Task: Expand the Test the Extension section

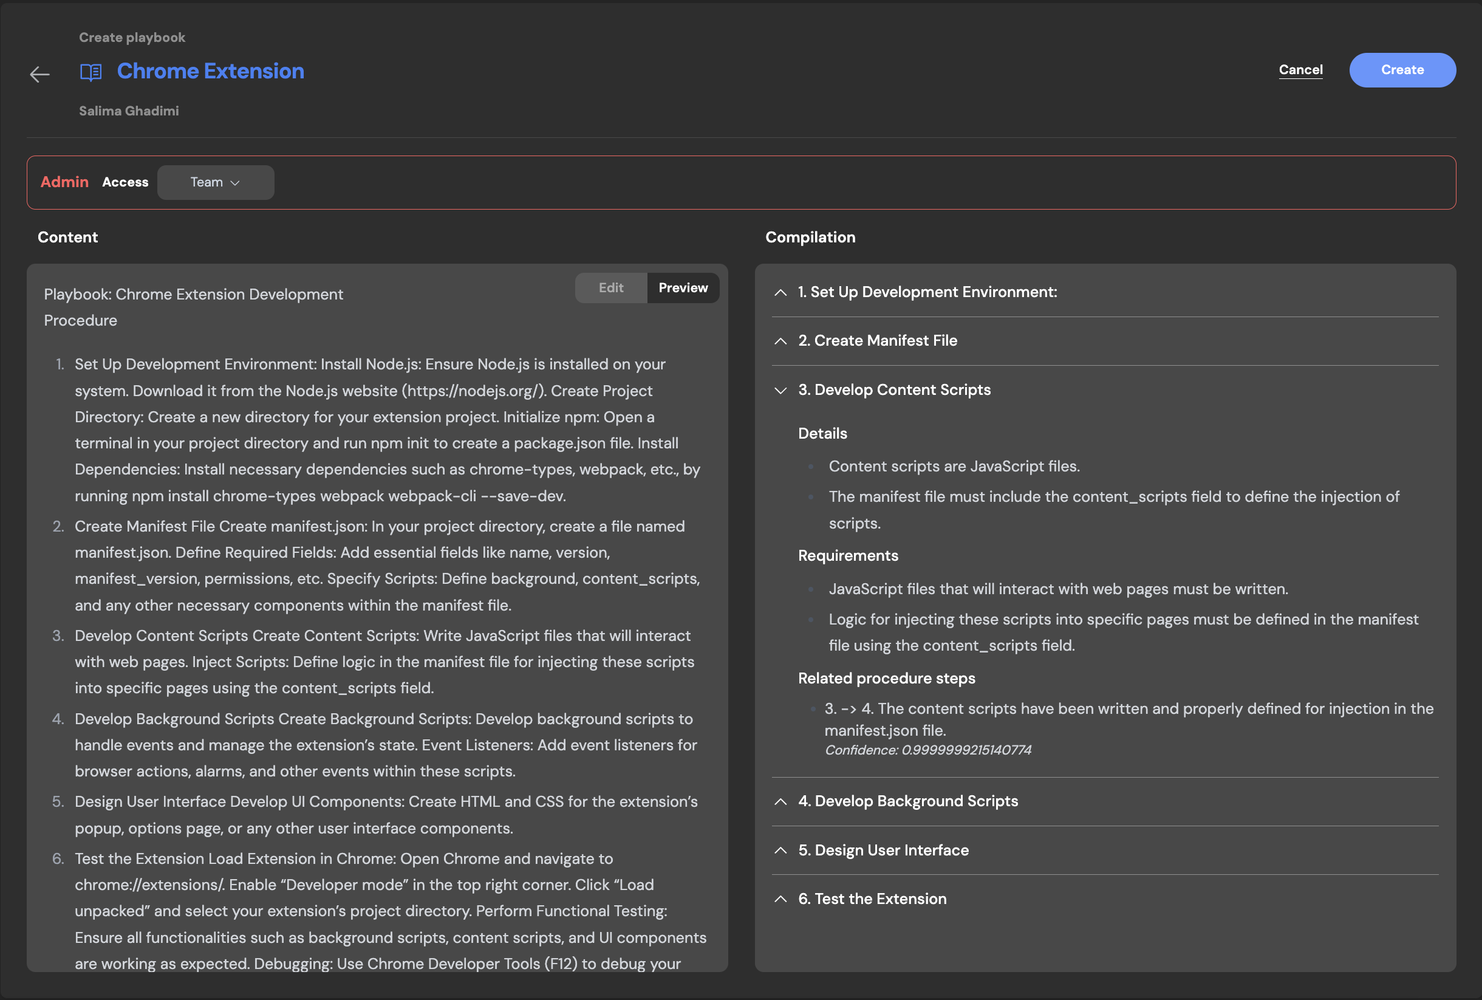Action: pos(780,899)
